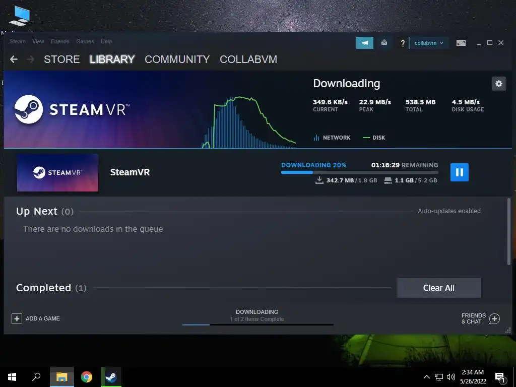Open Chrome from taskbar
The image size is (516, 387).
(x=87, y=377)
